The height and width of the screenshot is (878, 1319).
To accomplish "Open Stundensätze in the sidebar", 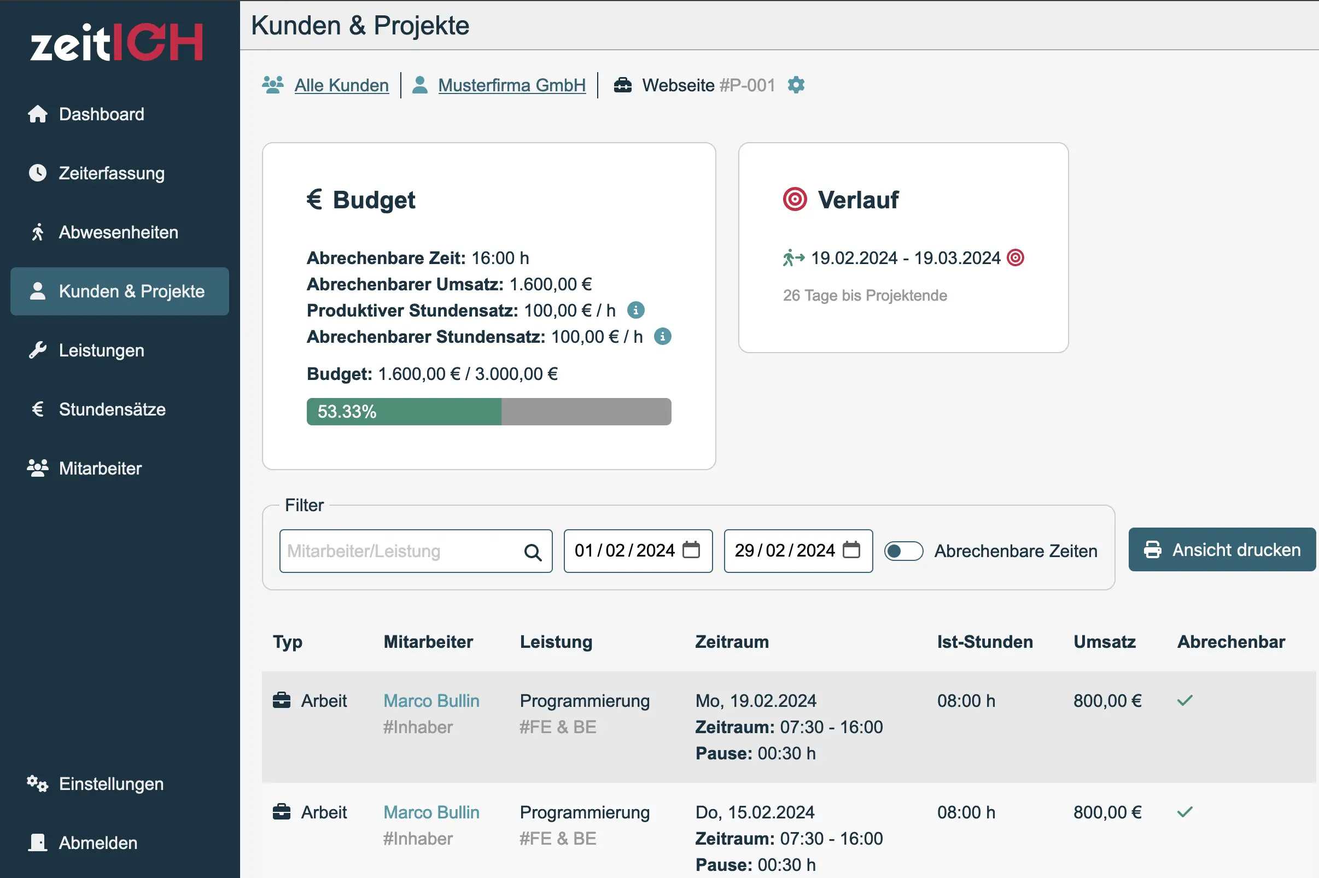I will 119,409.
